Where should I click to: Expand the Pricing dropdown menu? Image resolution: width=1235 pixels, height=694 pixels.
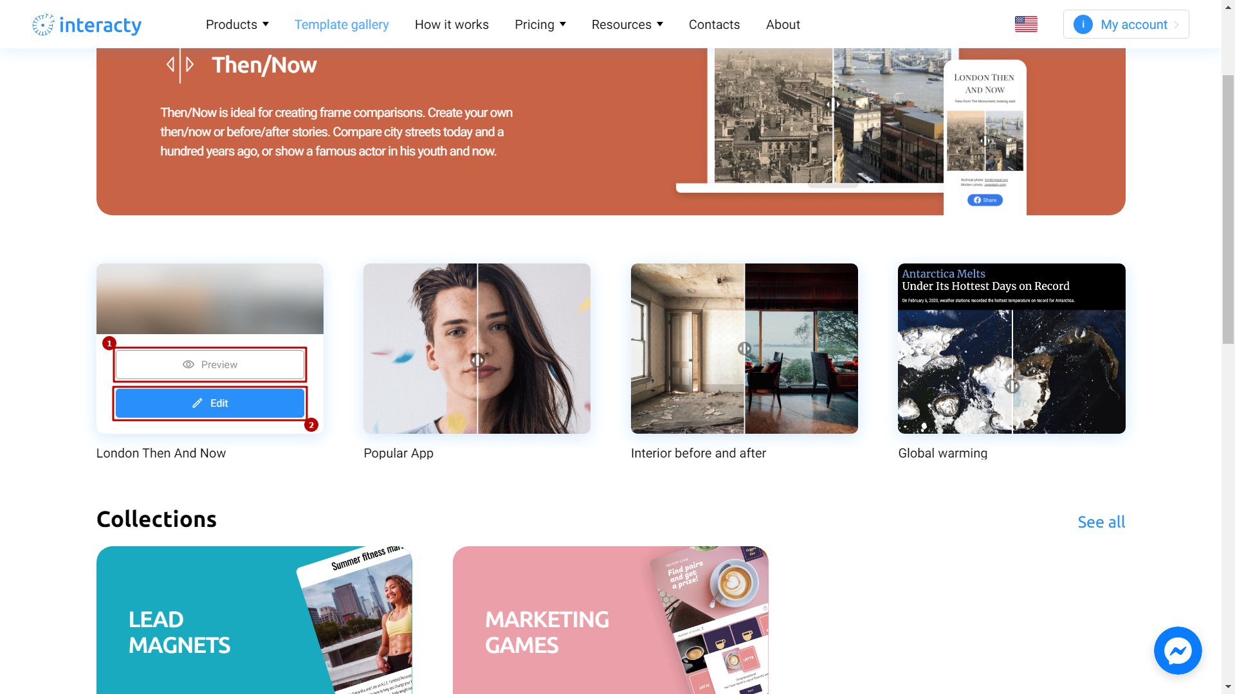pos(540,24)
